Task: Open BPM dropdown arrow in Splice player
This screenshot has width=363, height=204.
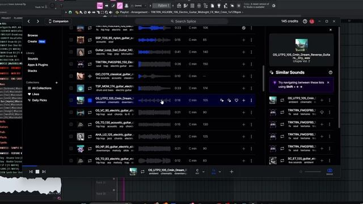Action: [x=220, y=172]
